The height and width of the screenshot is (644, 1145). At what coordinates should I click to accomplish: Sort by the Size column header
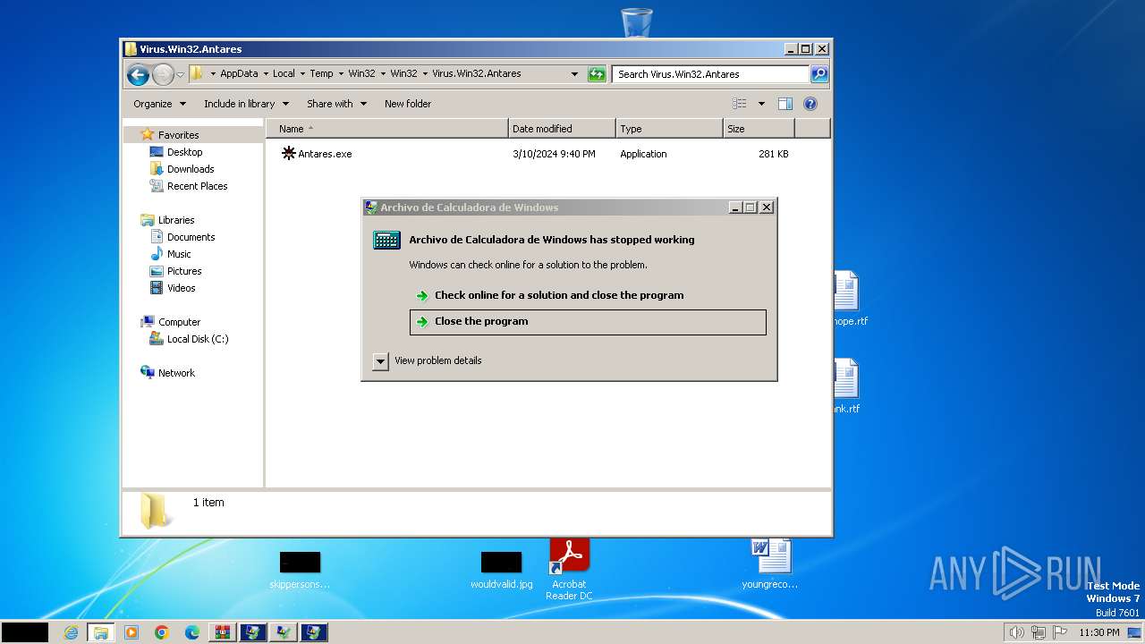[x=759, y=129]
